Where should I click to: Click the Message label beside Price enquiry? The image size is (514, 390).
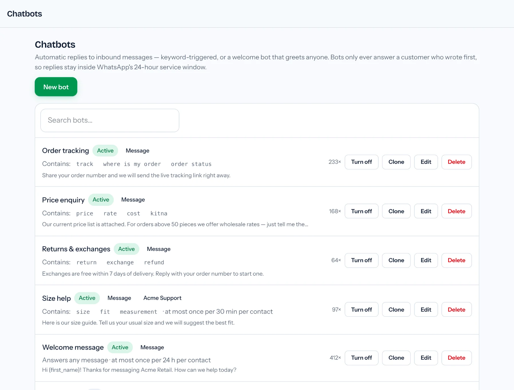133,200
